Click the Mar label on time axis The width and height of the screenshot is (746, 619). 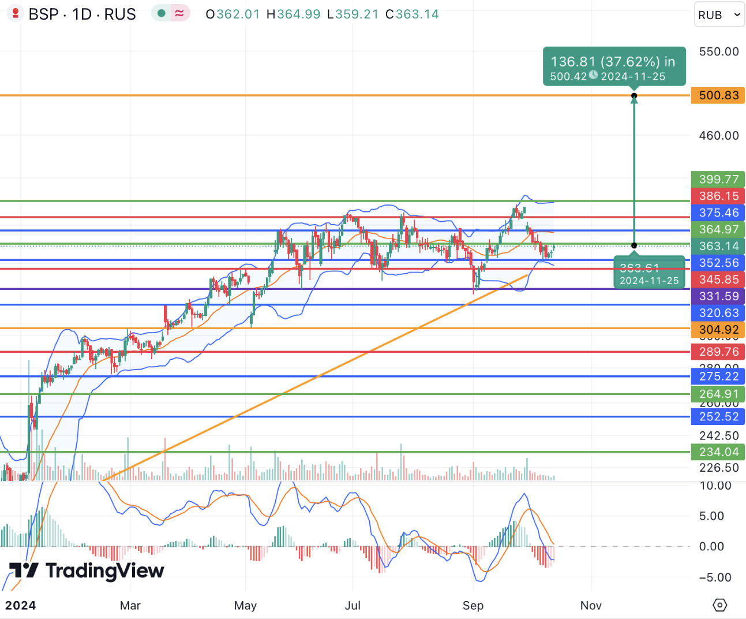click(x=130, y=606)
